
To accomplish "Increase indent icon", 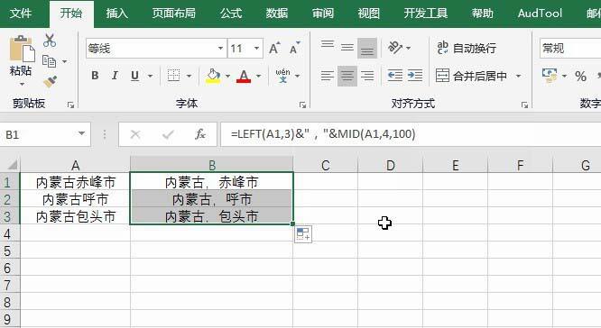I will coord(415,76).
